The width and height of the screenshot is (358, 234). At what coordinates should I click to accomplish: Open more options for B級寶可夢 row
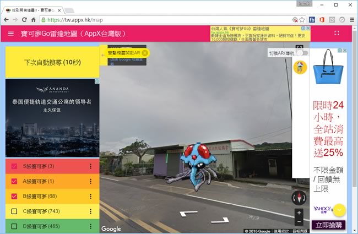(x=91, y=197)
